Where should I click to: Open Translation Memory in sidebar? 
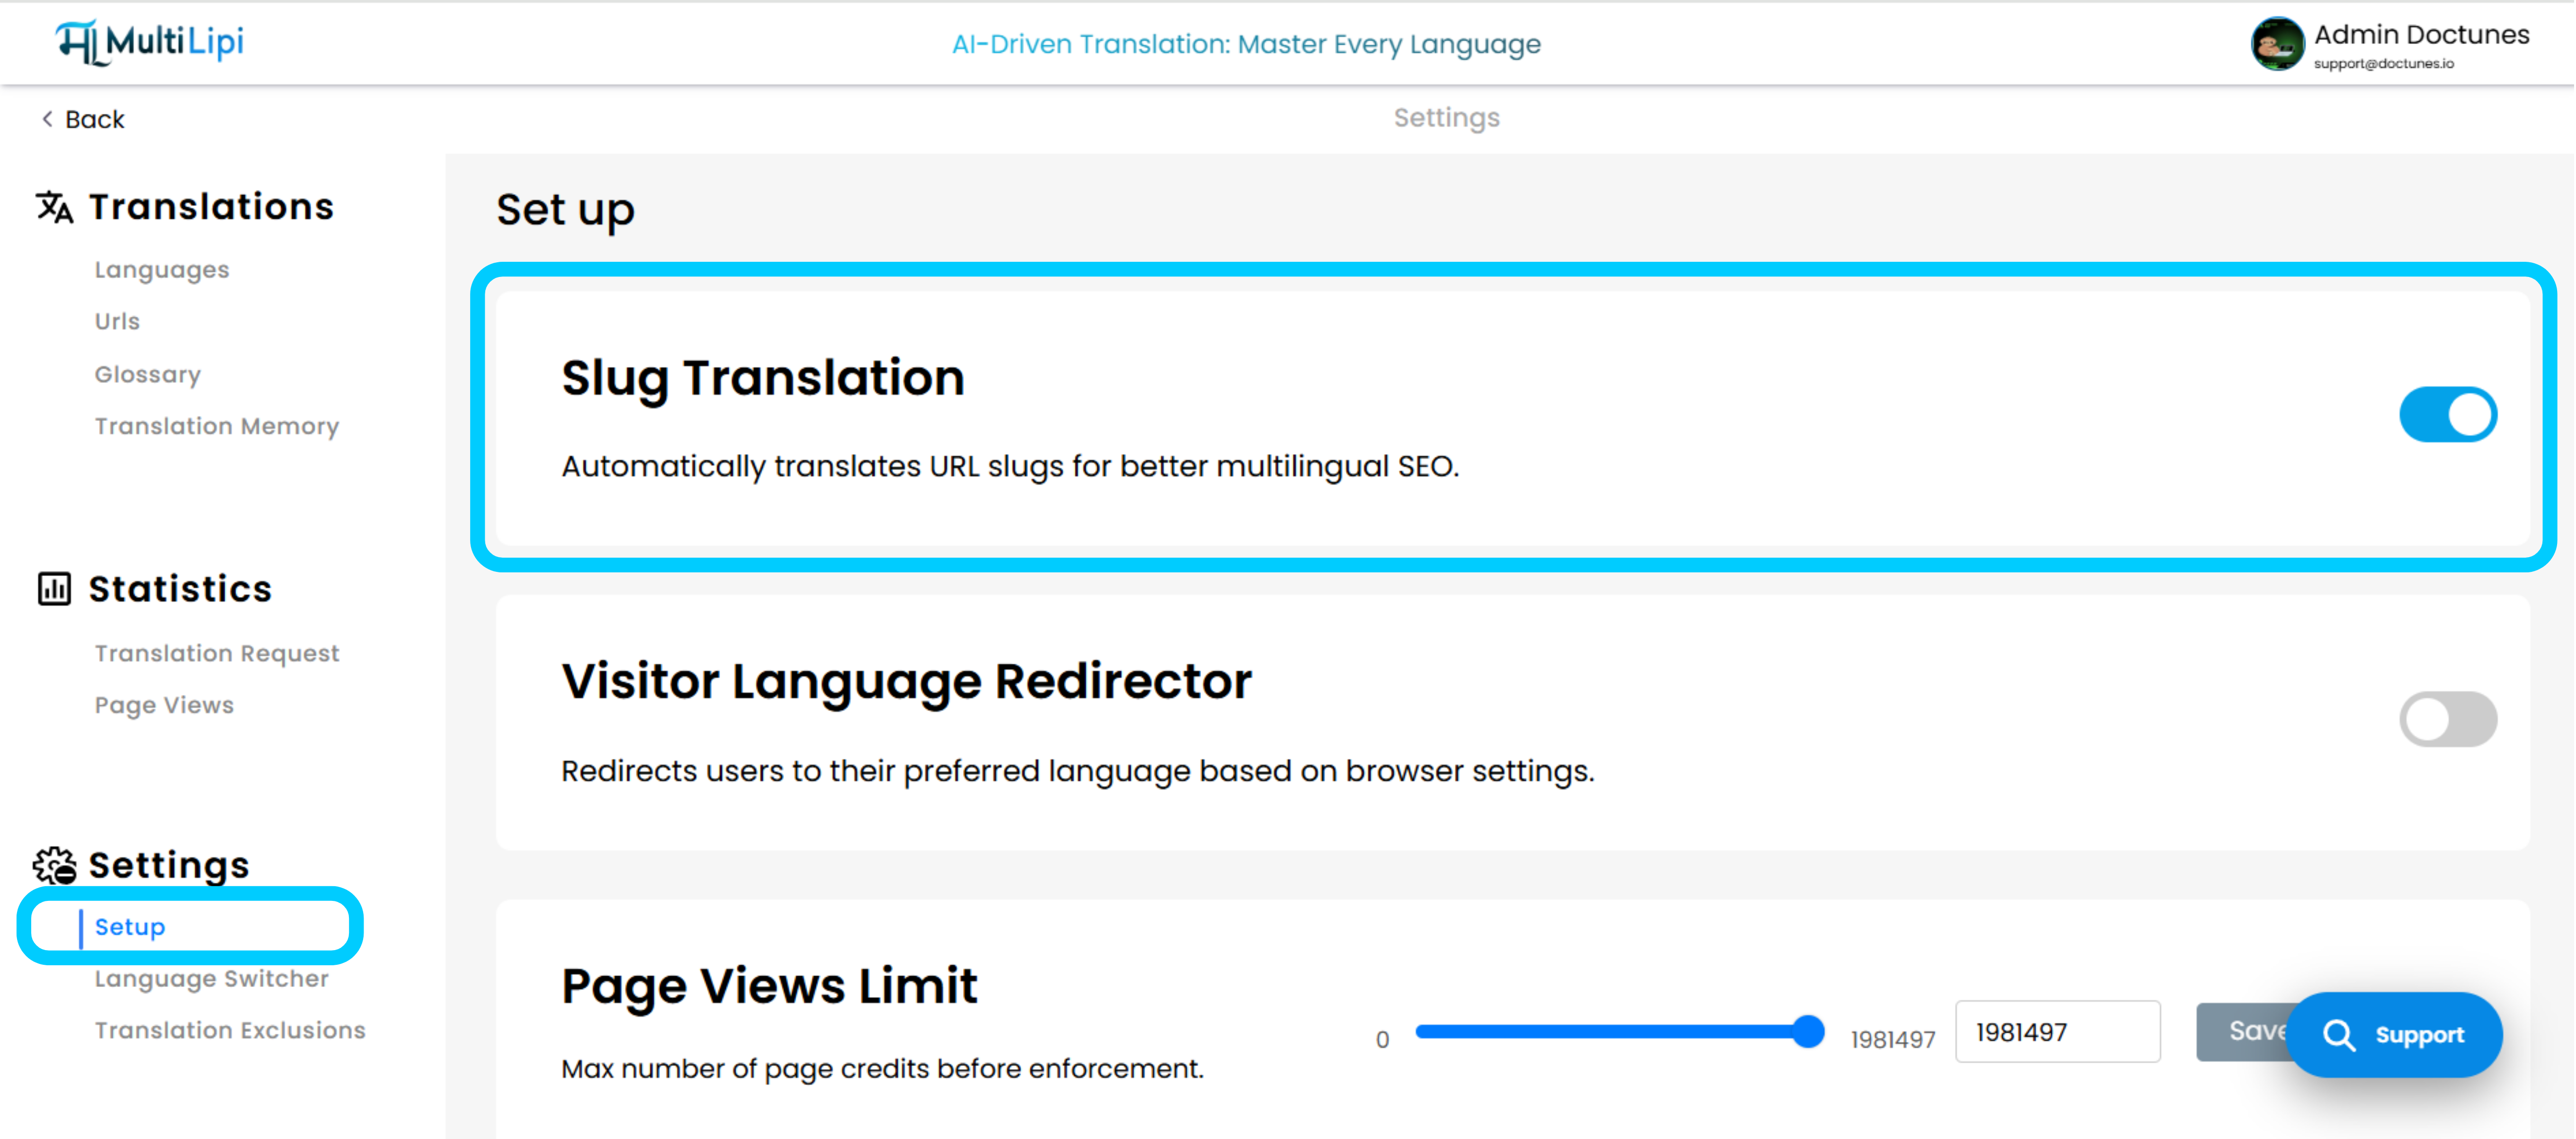tap(217, 426)
